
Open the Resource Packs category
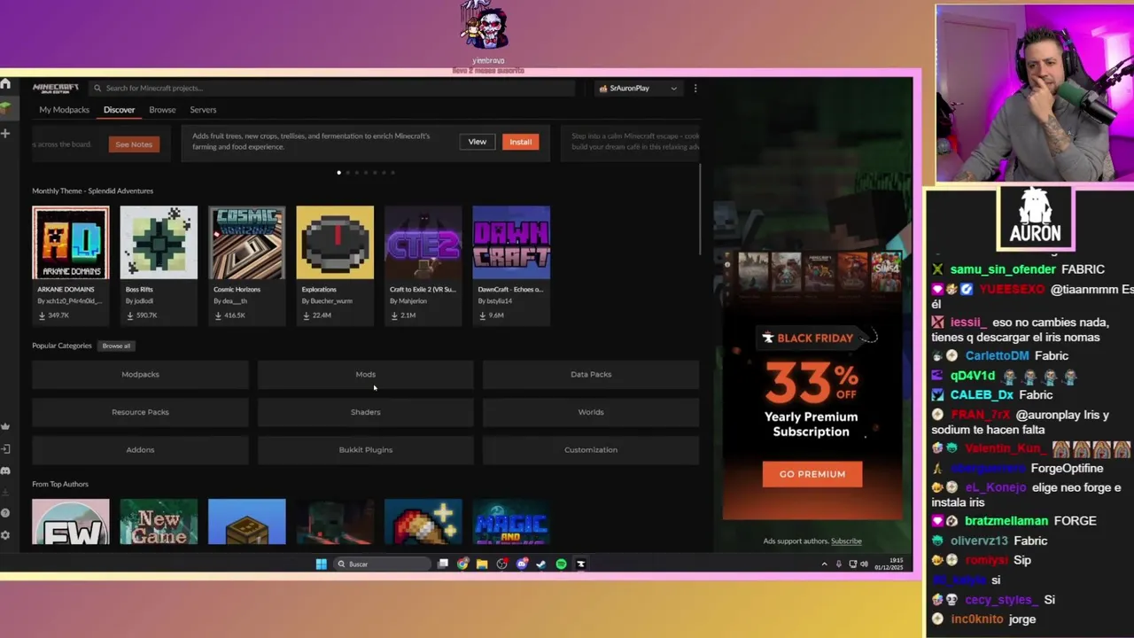tap(140, 412)
